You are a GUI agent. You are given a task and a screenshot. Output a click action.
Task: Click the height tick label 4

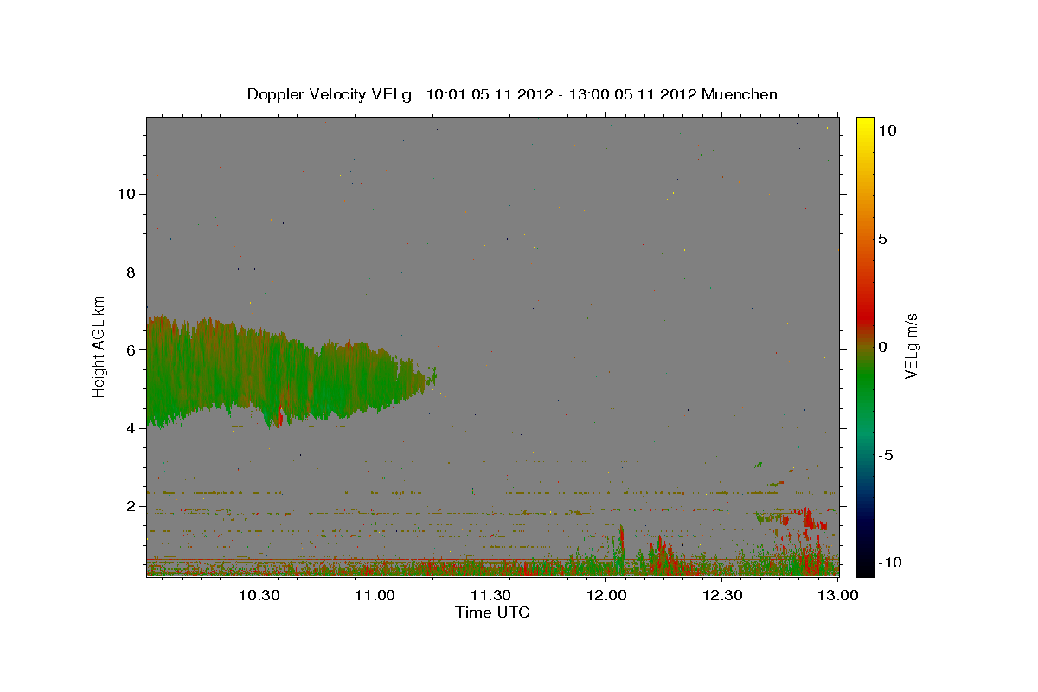tap(131, 428)
